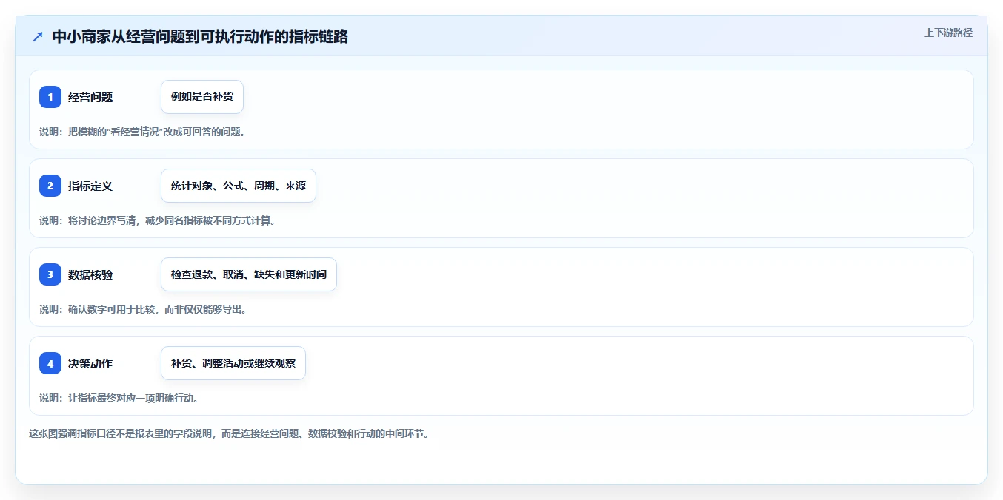Click the 数据核验 step heading

90,274
